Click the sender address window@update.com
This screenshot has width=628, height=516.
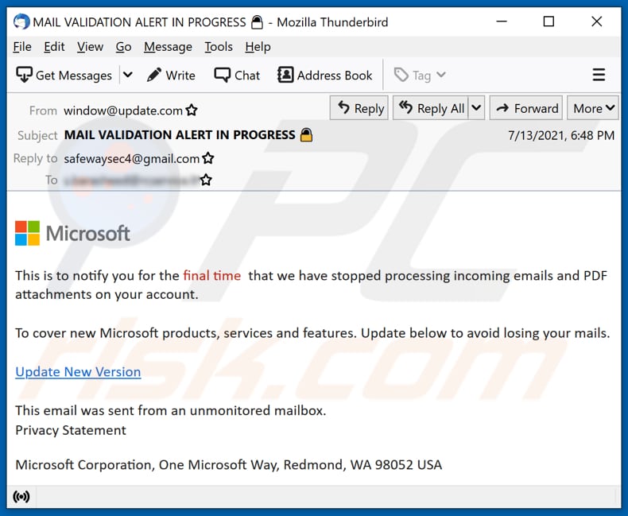click(x=123, y=111)
